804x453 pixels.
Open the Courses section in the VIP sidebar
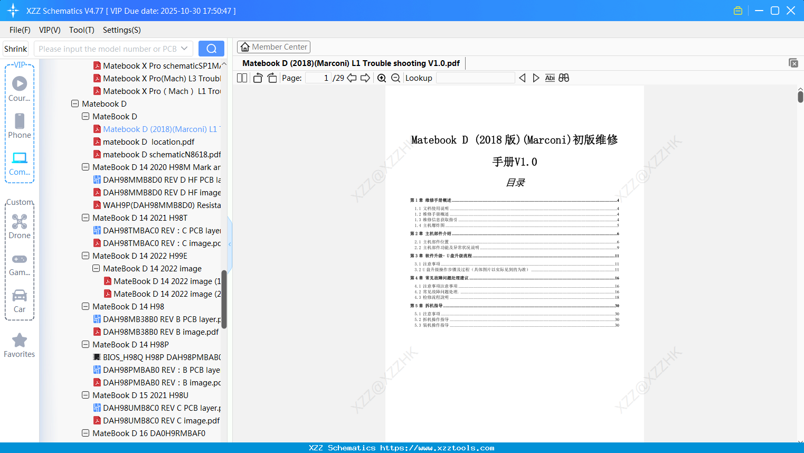click(20, 89)
